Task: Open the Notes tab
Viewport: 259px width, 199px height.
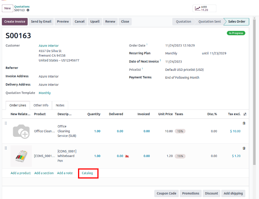Action: pos(60,105)
